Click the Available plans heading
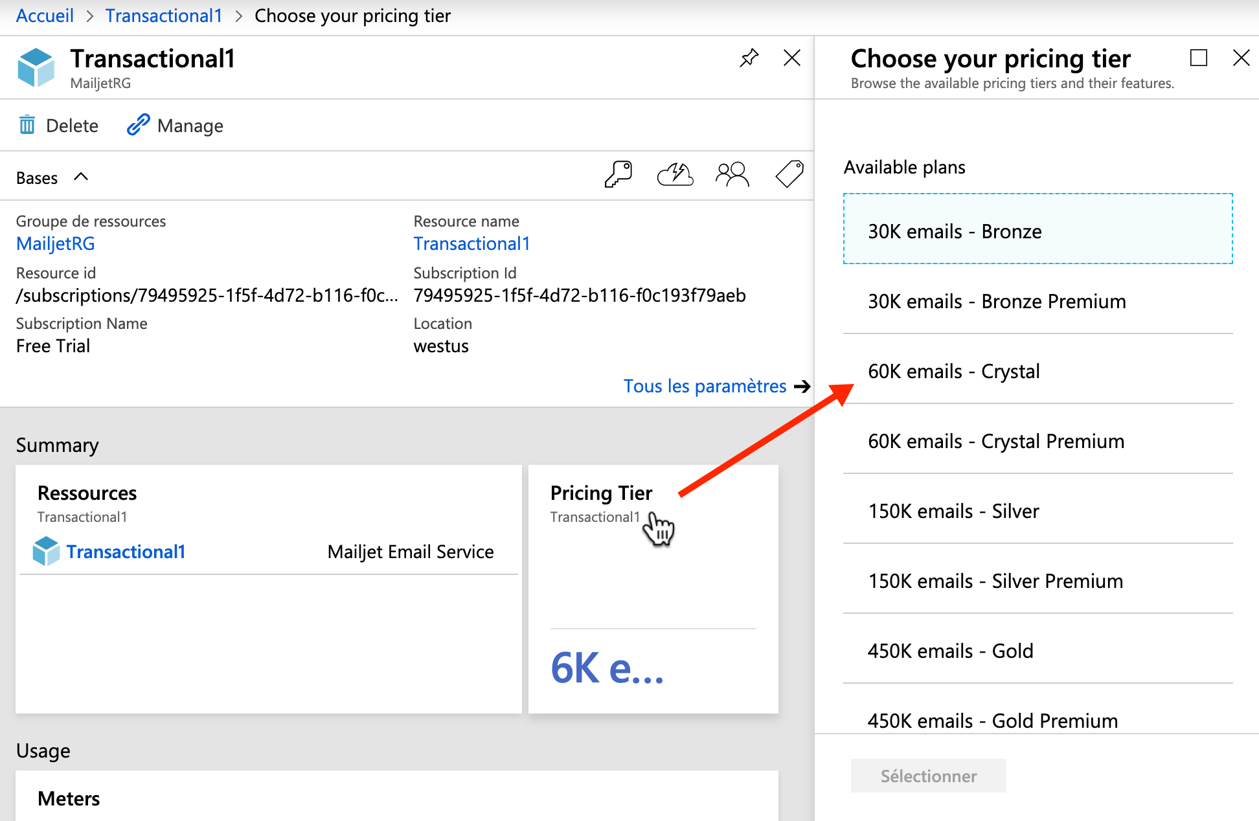1259x821 pixels. pyautogui.click(x=904, y=167)
